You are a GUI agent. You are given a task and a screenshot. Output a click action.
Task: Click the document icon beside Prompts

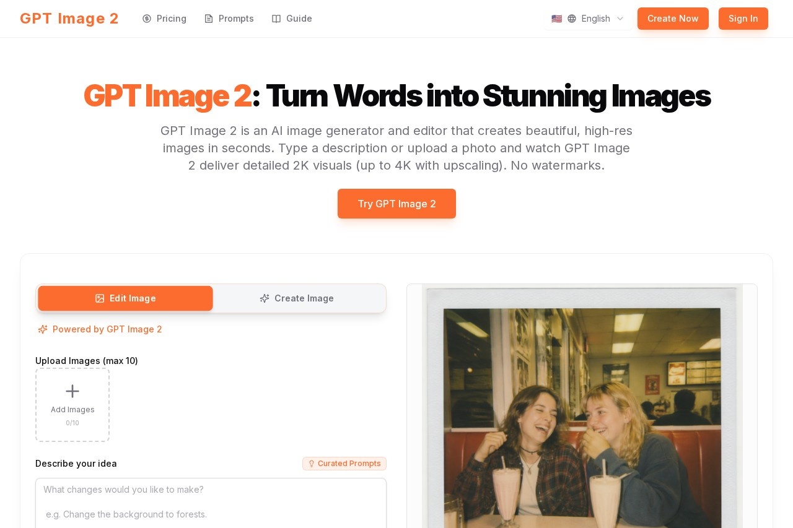click(209, 19)
